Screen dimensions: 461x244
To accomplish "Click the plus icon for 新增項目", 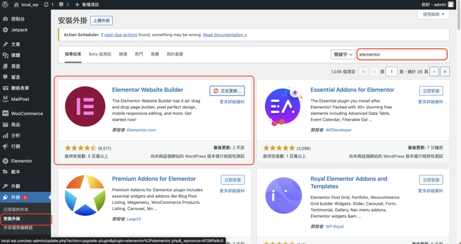I will 77,5.
